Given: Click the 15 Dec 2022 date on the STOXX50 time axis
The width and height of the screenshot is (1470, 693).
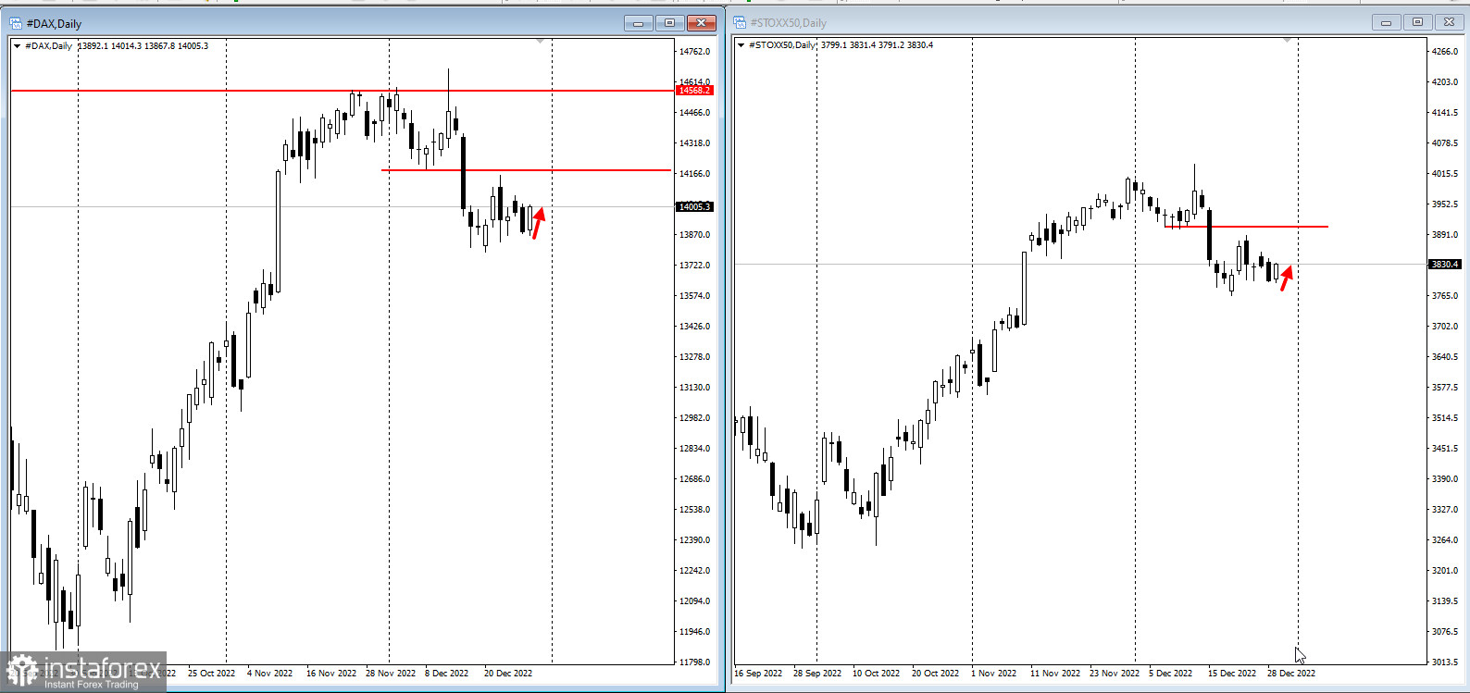Looking at the screenshot, I should pos(1232,674).
